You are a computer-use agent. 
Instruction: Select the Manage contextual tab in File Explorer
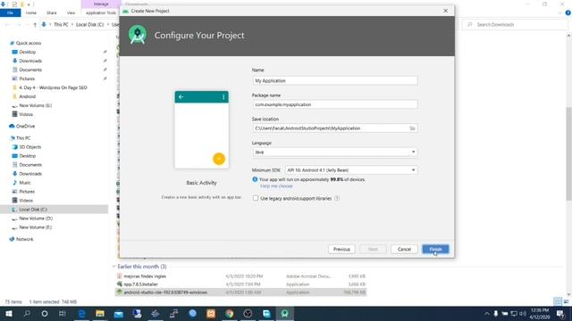tap(101, 4)
